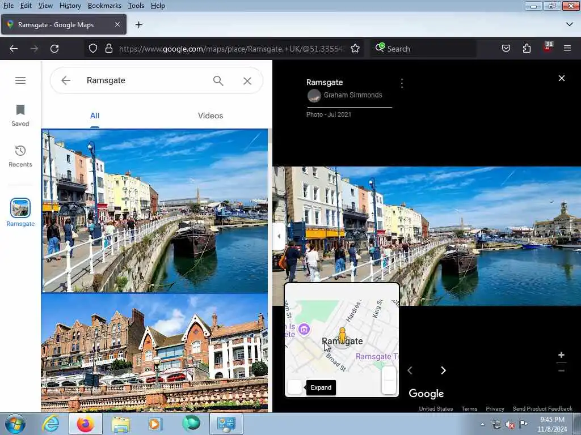Open the History menu
Viewport: 581px width, 435px height.
point(70,6)
